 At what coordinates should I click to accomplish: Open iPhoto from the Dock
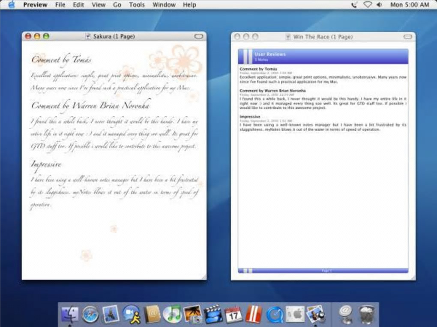pos(193,315)
